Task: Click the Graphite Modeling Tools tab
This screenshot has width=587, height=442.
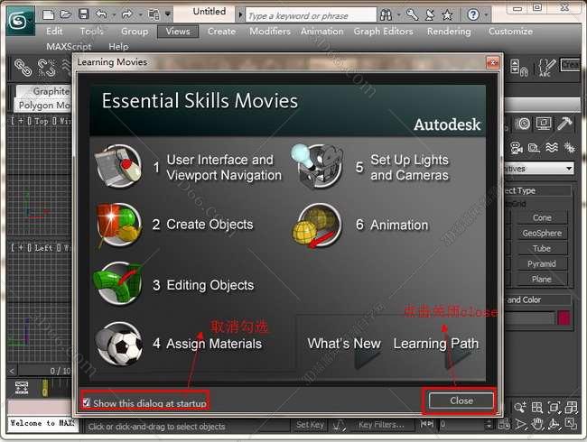Action: point(43,91)
